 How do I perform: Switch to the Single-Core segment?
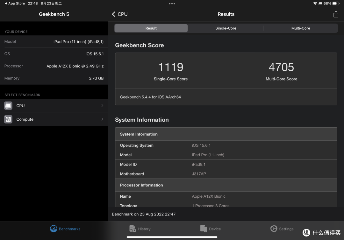226,28
